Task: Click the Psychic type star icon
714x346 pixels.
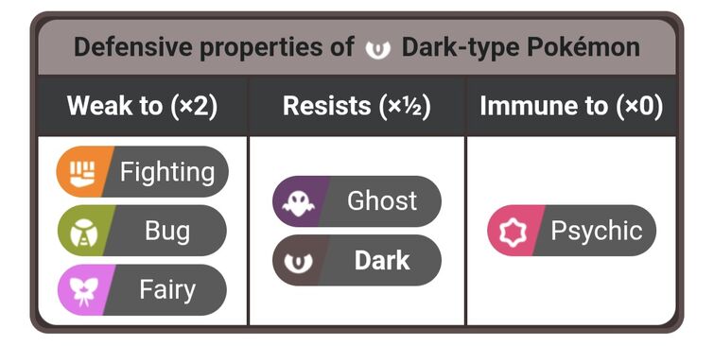Action: (x=514, y=231)
